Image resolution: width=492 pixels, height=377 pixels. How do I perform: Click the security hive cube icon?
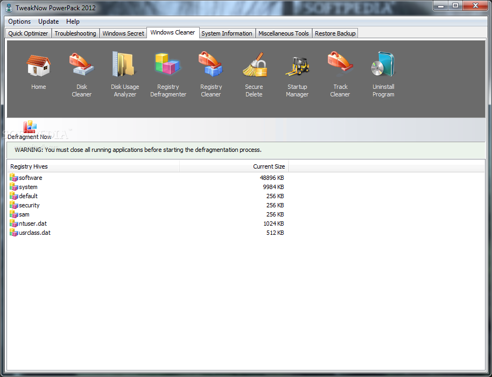[x=14, y=205]
